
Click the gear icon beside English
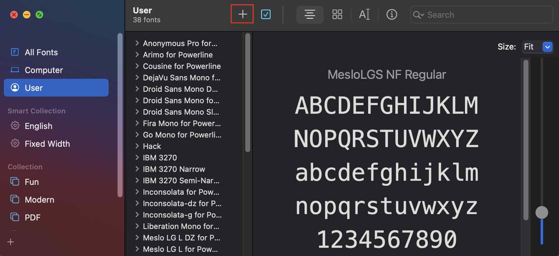click(x=15, y=125)
